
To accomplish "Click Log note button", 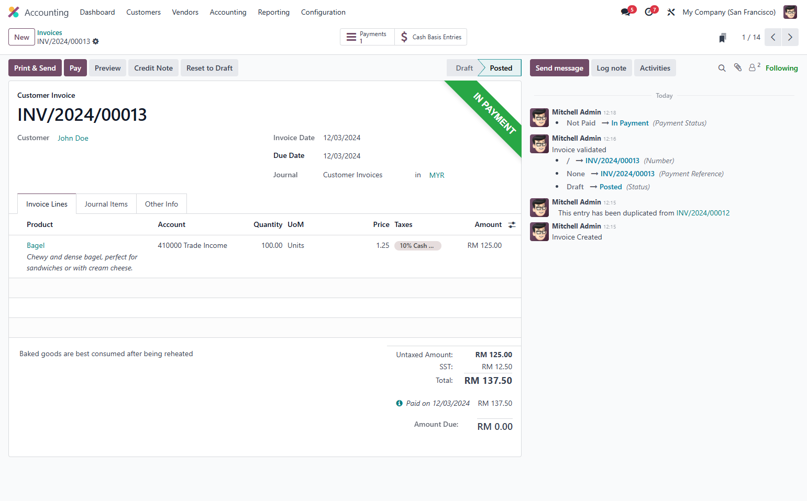I will click(x=612, y=68).
